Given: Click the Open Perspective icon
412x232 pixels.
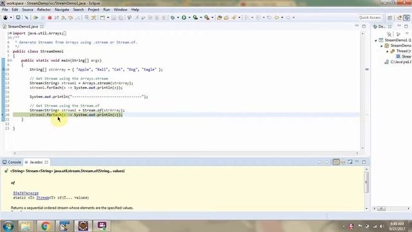Looking at the screenshot, I should coord(390,17).
